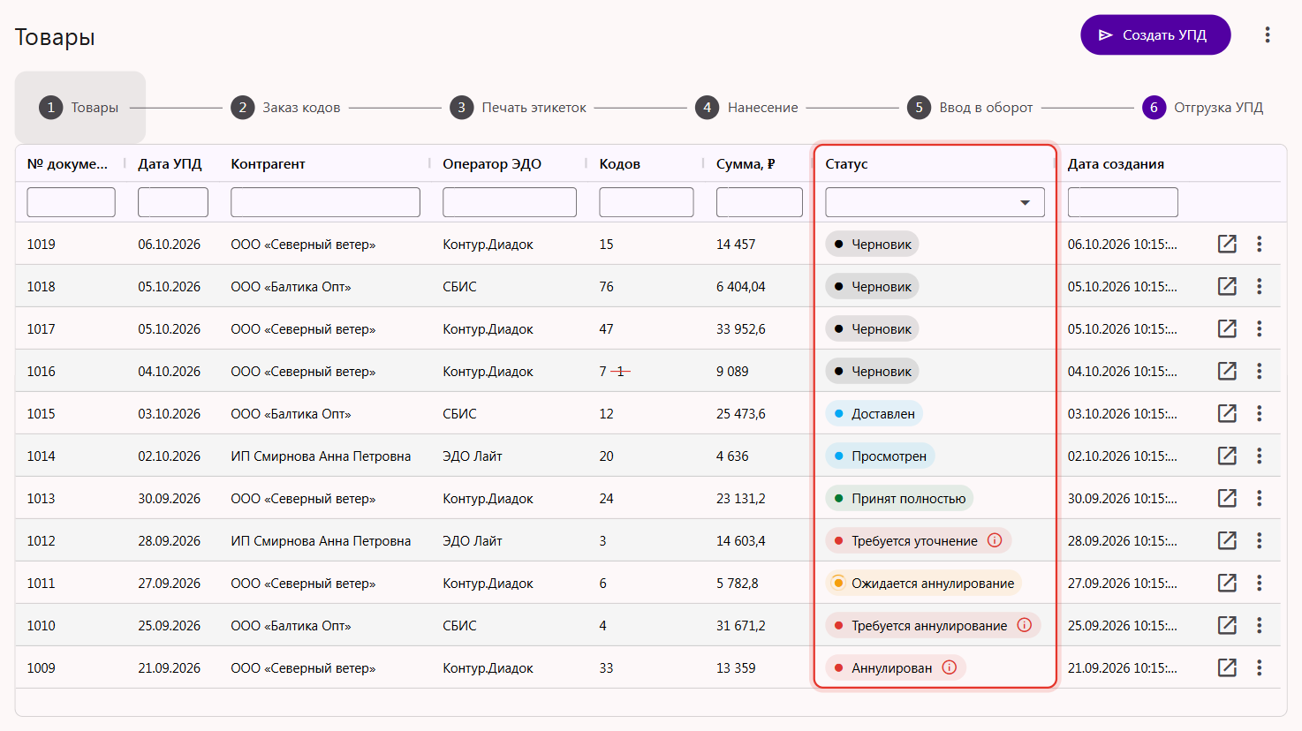Image resolution: width=1302 pixels, height=731 pixels.
Task: Open page-level kebab menu beside Создать УПД
Action: [x=1268, y=34]
